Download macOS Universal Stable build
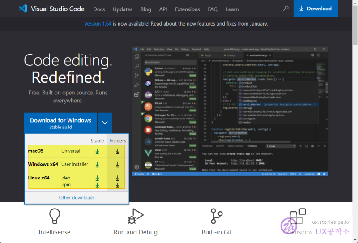 (x=97, y=151)
